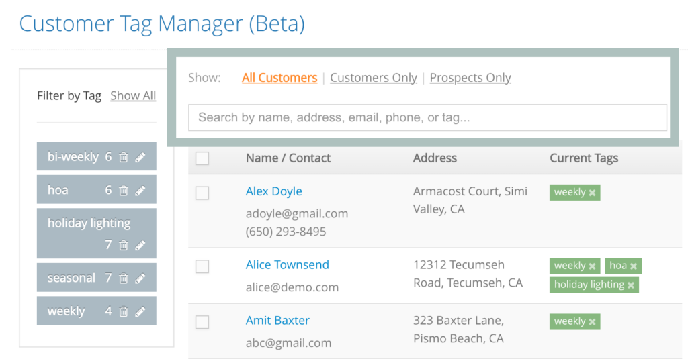Switch to Customers Only view
This screenshot has height=359, width=688.
point(374,78)
